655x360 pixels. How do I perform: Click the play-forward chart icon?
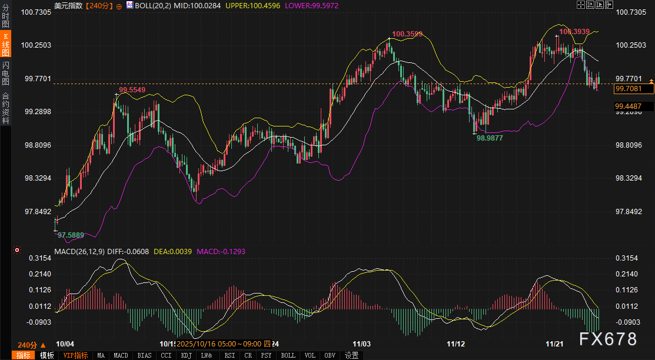point(599,5)
